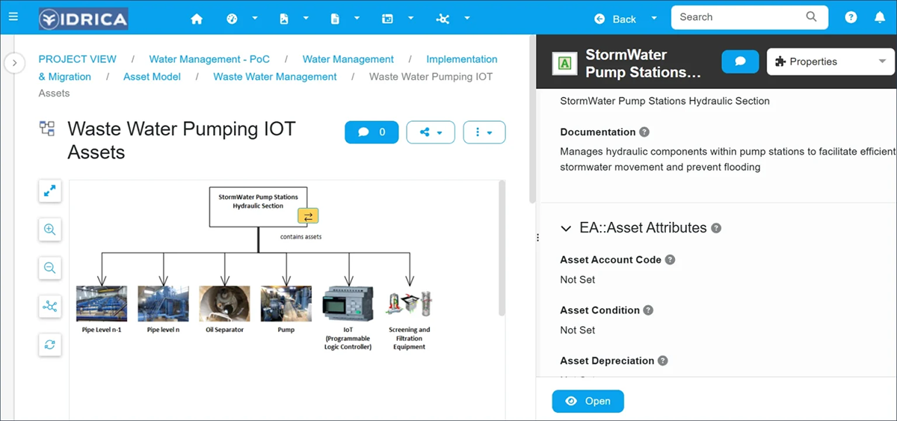
Task: Open the share dropdown button
Action: (x=431, y=132)
